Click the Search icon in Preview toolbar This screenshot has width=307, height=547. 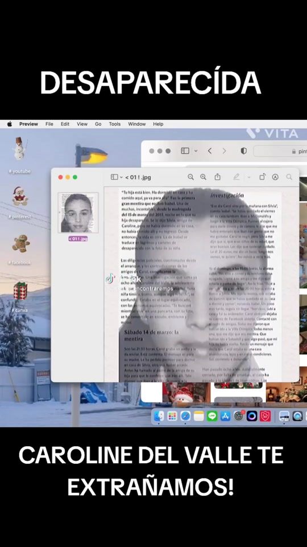[x=289, y=177]
